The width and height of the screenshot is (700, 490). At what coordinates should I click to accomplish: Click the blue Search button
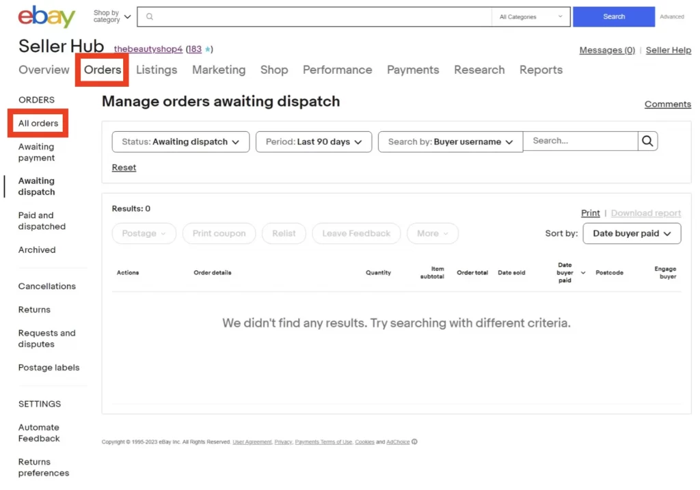614,16
